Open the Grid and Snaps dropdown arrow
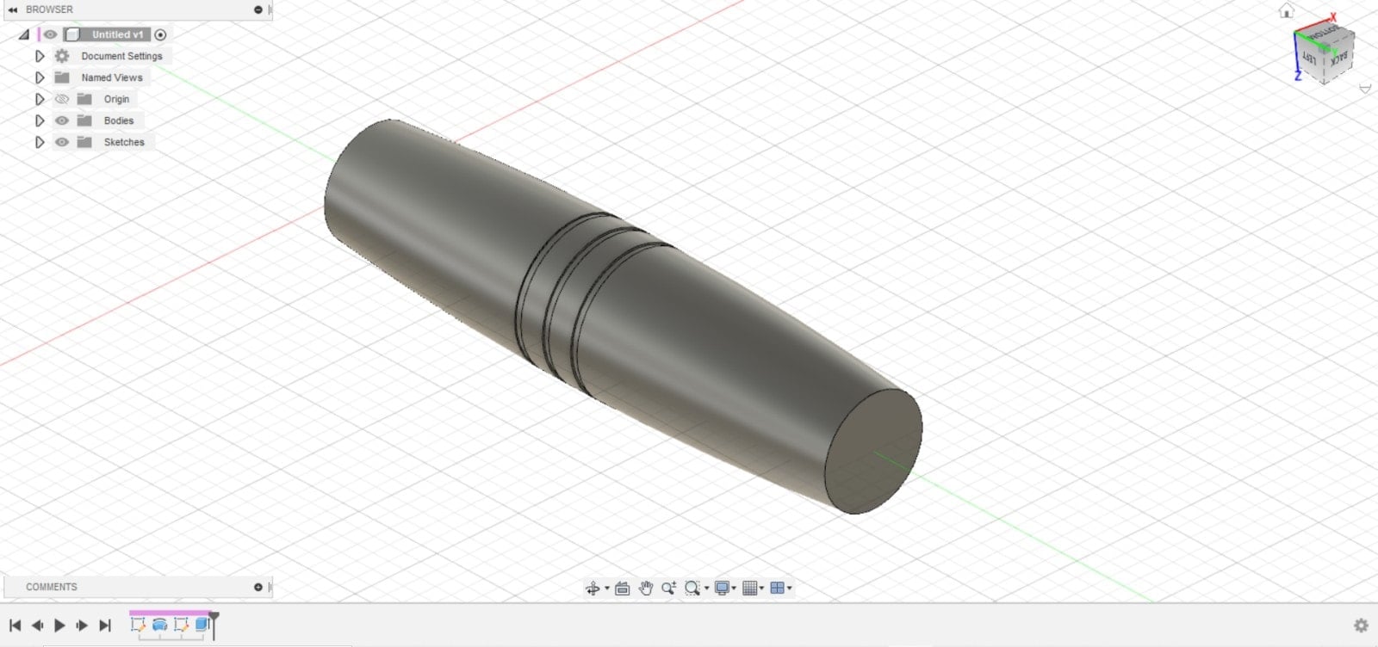1378x647 pixels. pos(761,588)
